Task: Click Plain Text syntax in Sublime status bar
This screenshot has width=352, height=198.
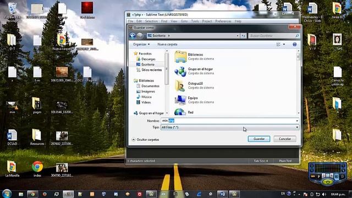Action: tap(285, 161)
